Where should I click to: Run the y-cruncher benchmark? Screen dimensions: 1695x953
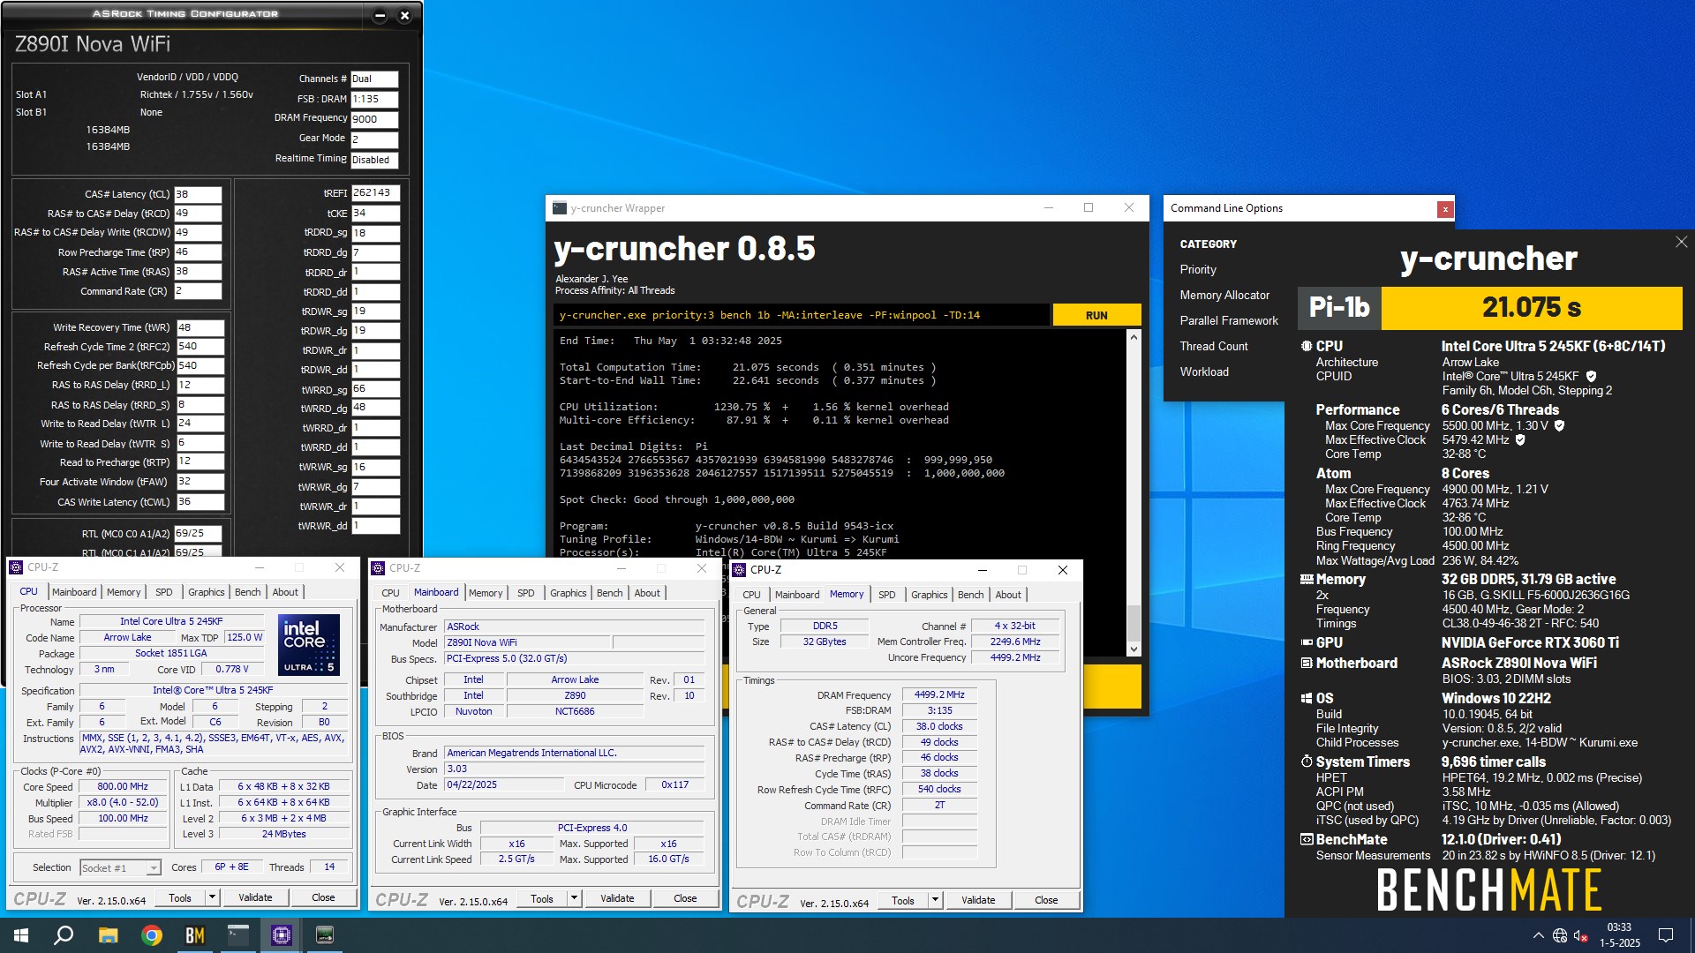[1096, 315]
